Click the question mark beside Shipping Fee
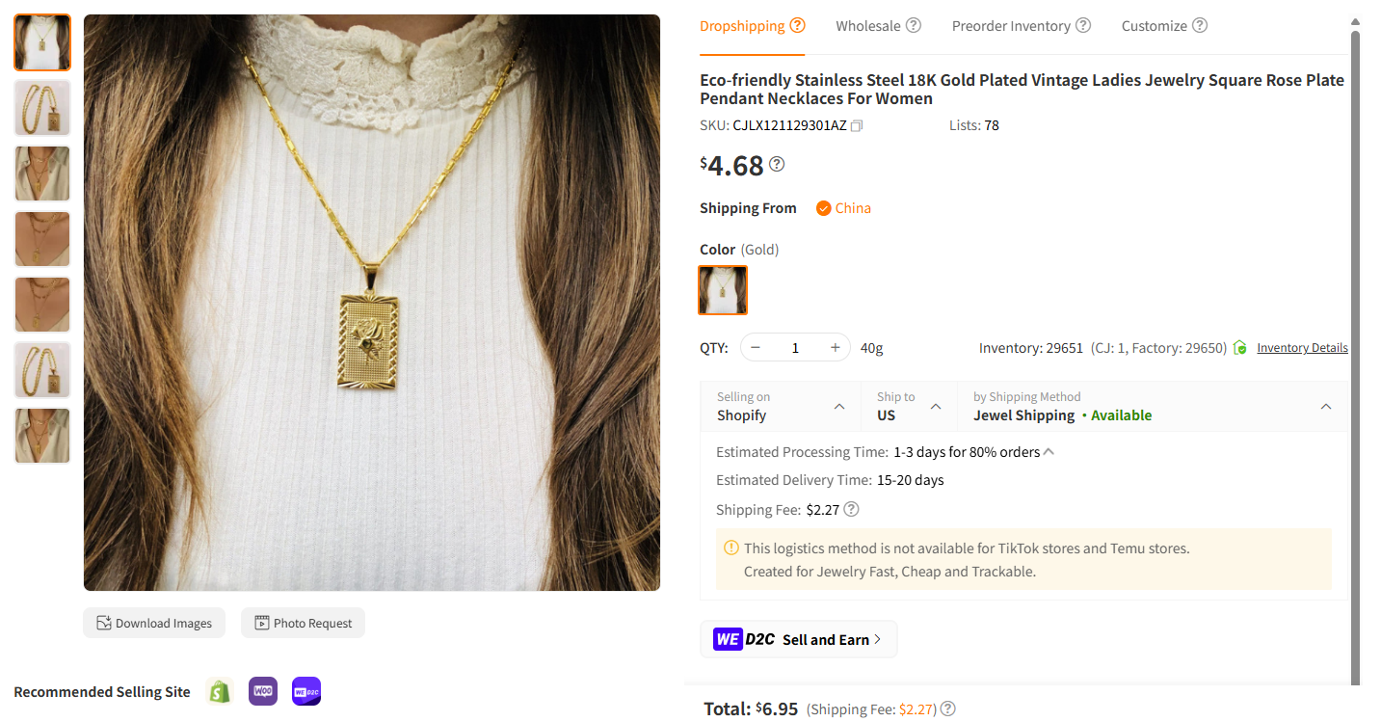 coord(851,509)
